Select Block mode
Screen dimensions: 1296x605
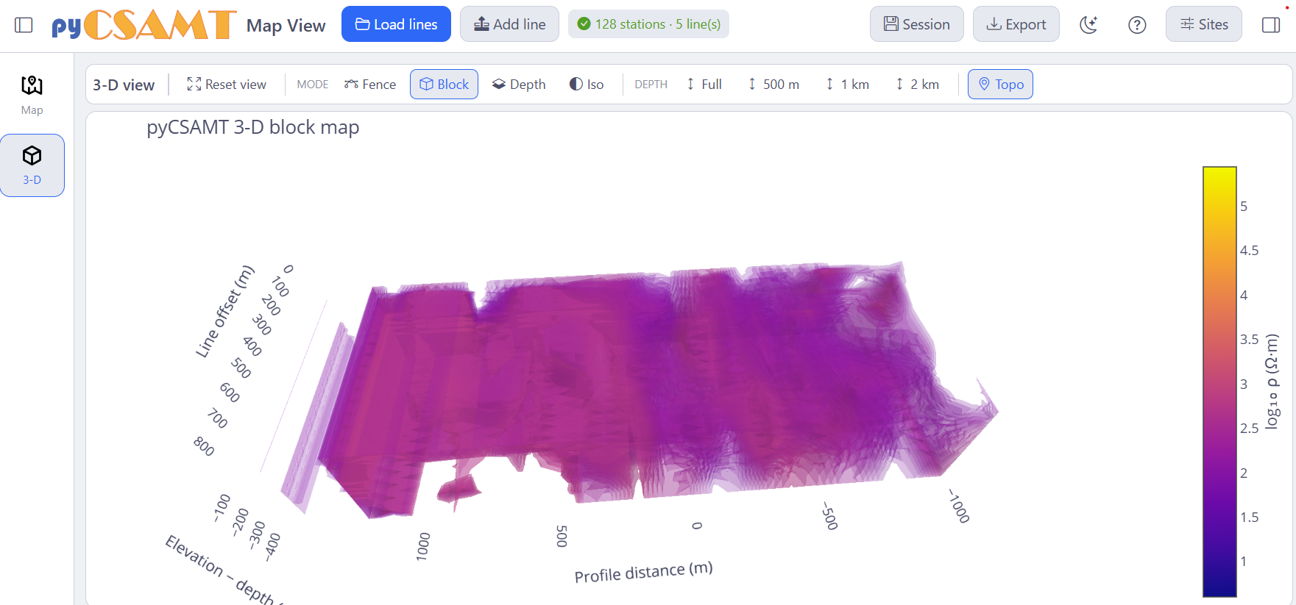tap(444, 85)
